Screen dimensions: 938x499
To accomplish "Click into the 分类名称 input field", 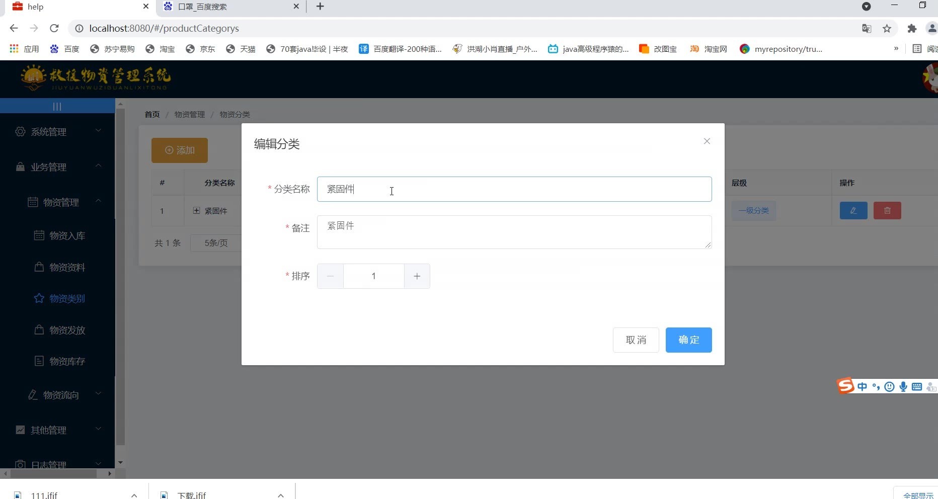I will tap(514, 189).
